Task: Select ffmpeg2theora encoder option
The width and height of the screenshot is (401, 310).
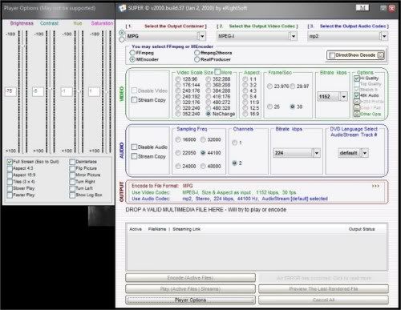Action: pos(197,53)
